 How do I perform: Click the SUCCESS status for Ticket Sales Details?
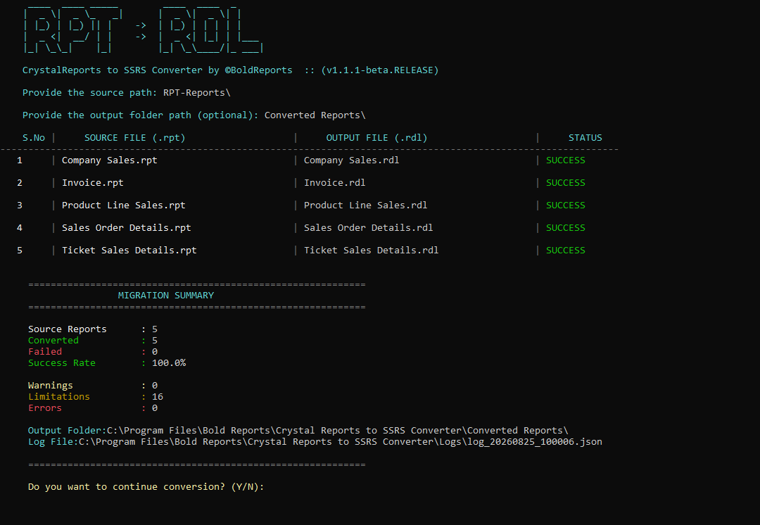[566, 251]
